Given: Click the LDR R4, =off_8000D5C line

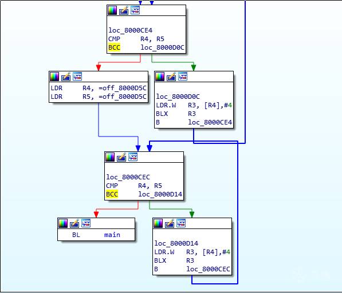Looking at the screenshot, I should pos(99,88).
